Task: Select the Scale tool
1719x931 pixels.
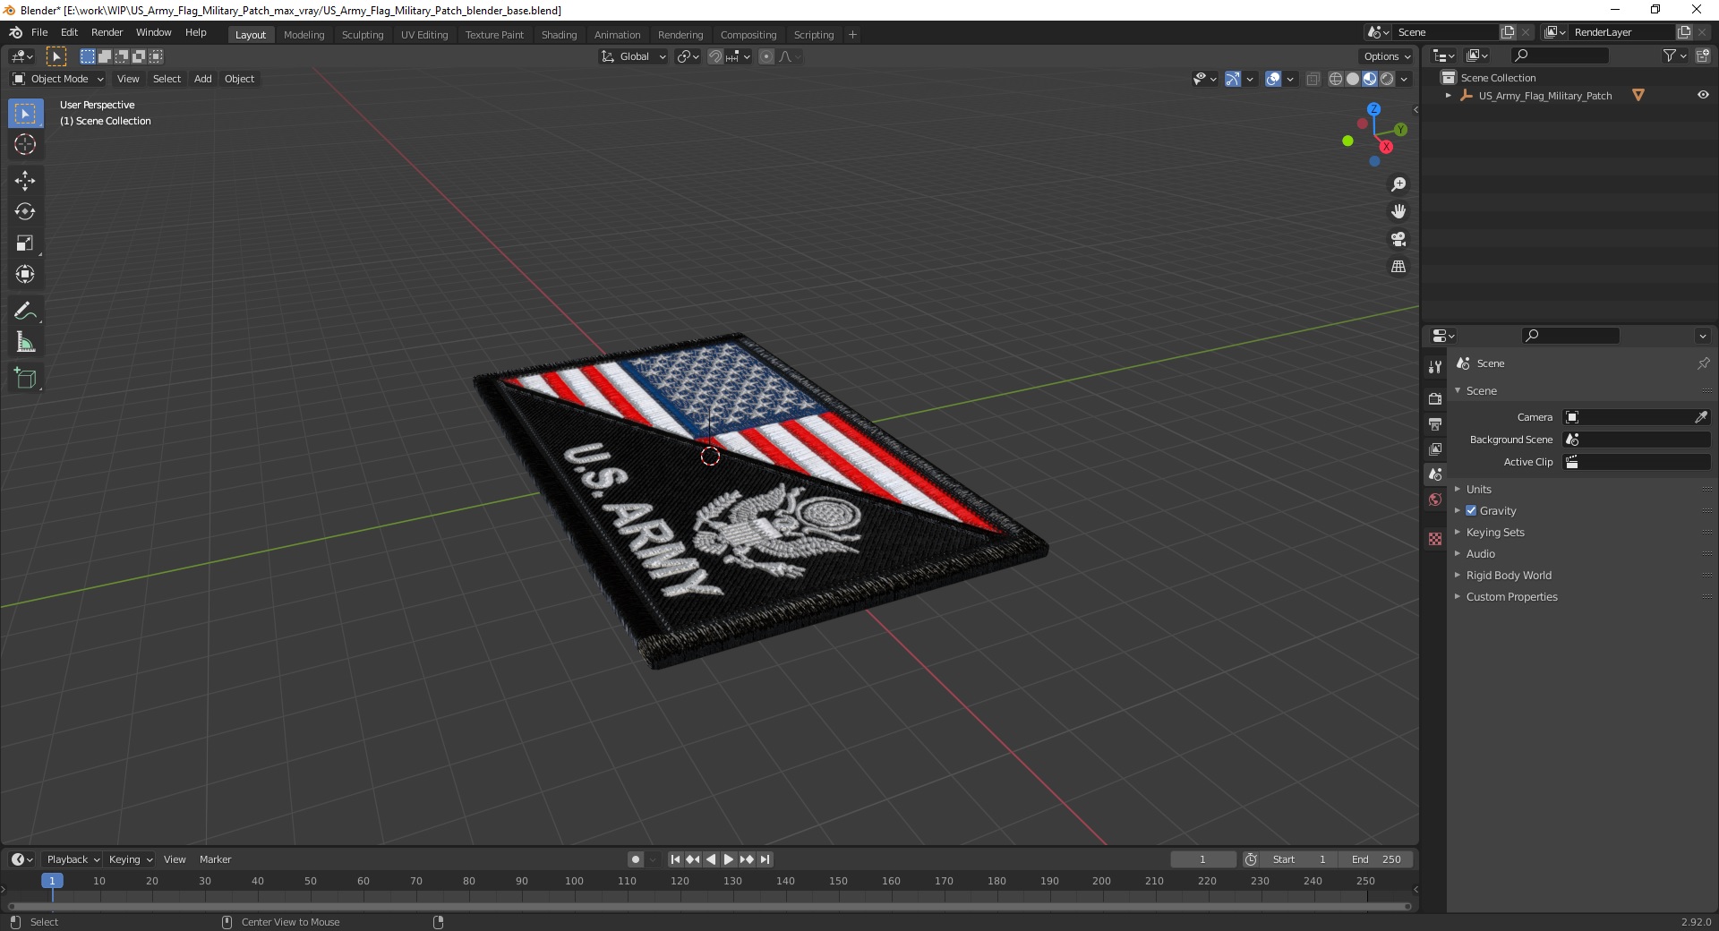Action: point(25,243)
